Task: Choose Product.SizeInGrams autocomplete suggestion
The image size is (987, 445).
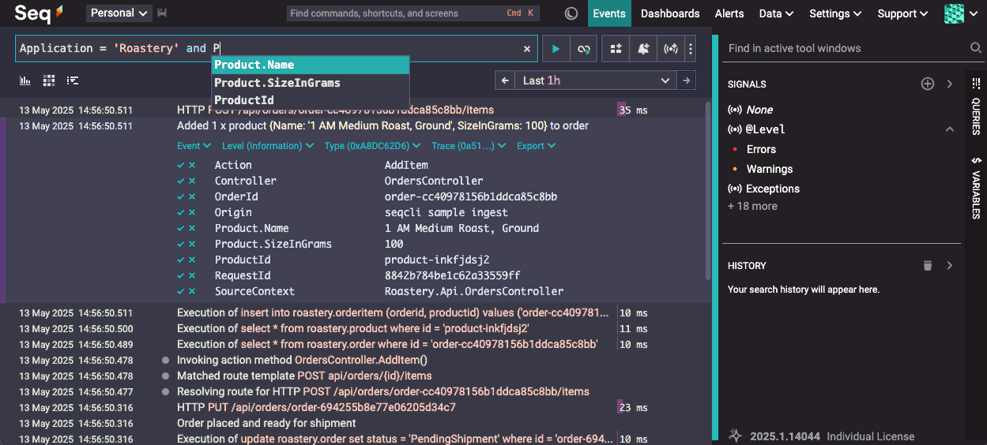Action: coord(311,83)
